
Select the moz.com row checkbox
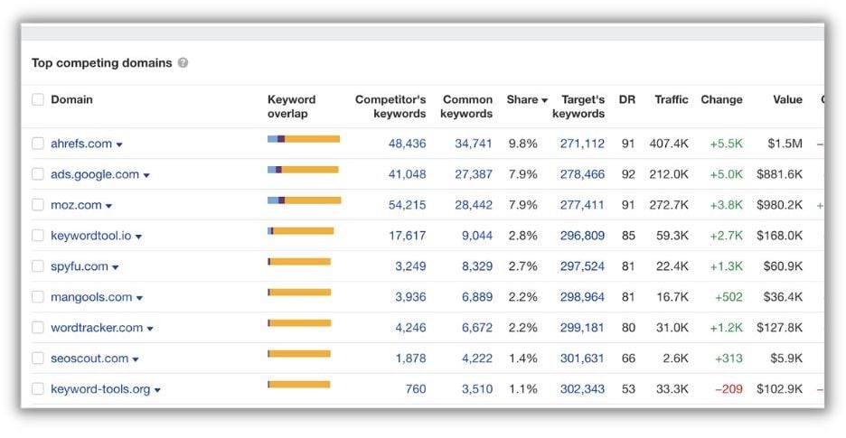click(x=38, y=205)
